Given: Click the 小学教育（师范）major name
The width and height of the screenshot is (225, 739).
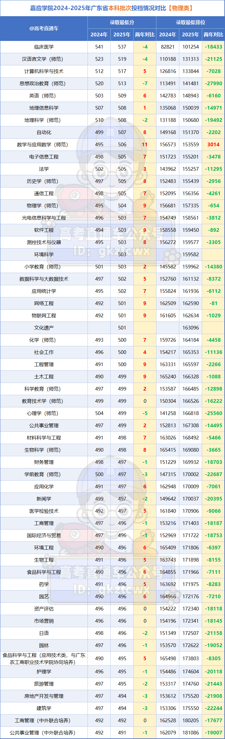Looking at the screenshot, I should point(44,267).
